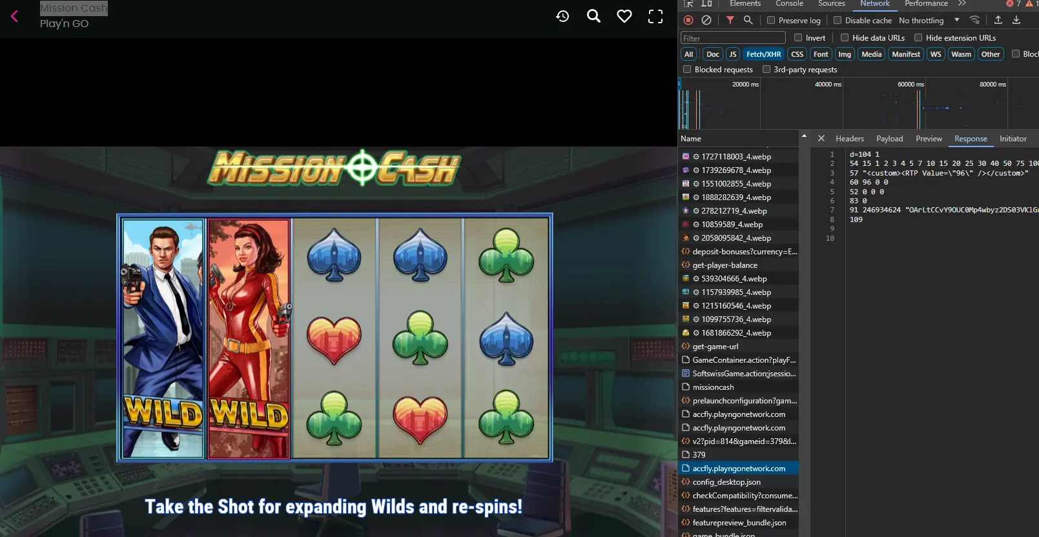Switch to the Console tab
The image size is (1039, 537).
pyautogui.click(x=789, y=4)
